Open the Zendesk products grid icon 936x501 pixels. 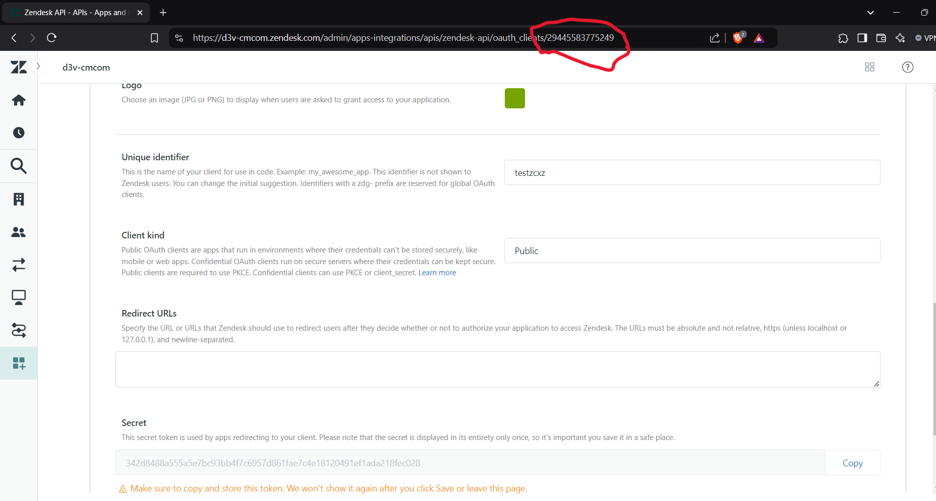pos(869,67)
